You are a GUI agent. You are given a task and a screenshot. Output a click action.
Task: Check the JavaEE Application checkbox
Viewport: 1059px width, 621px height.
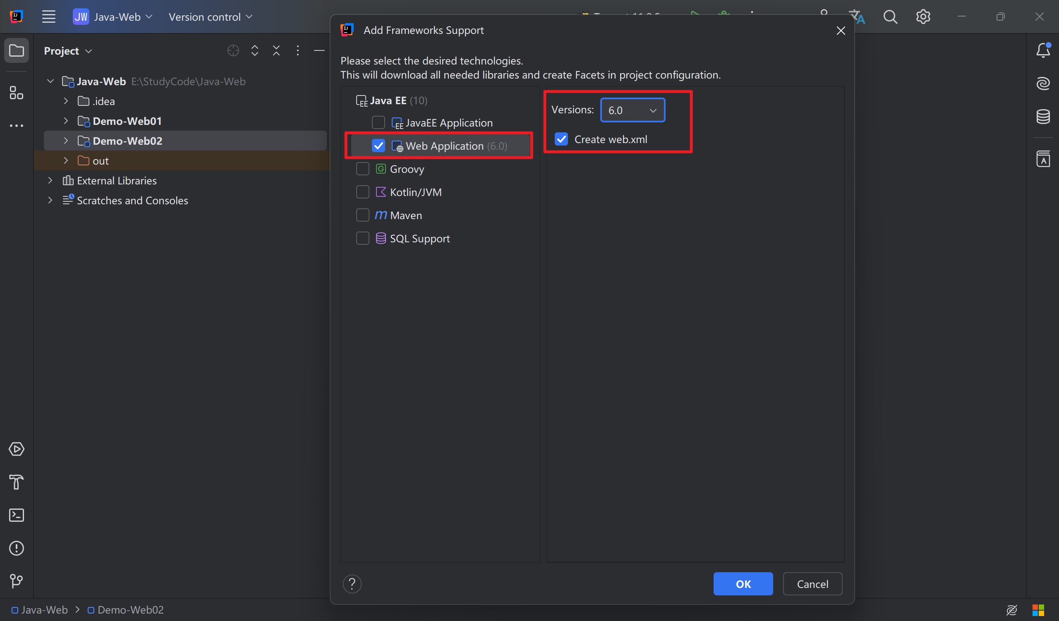[x=378, y=123]
